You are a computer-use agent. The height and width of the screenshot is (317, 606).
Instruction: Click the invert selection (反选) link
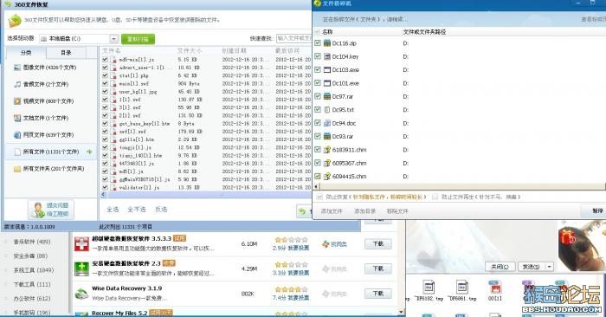(x=161, y=209)
